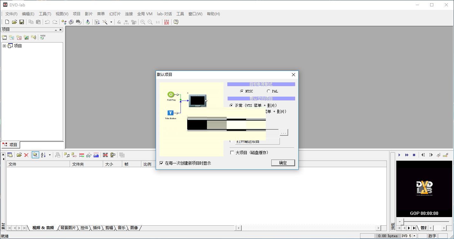454x239 pixels.
Task: Click the film strip split icon in assets toolbar
Action: click(x=105, y=155)
